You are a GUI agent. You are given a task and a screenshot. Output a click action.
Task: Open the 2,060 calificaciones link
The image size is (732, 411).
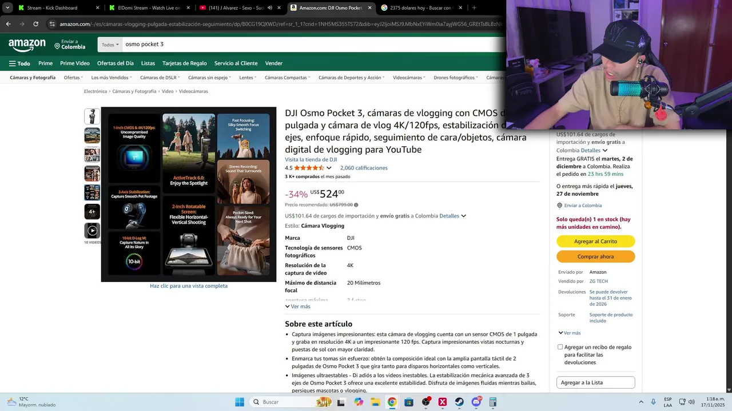pyautogui.click(x=364, y=168)
